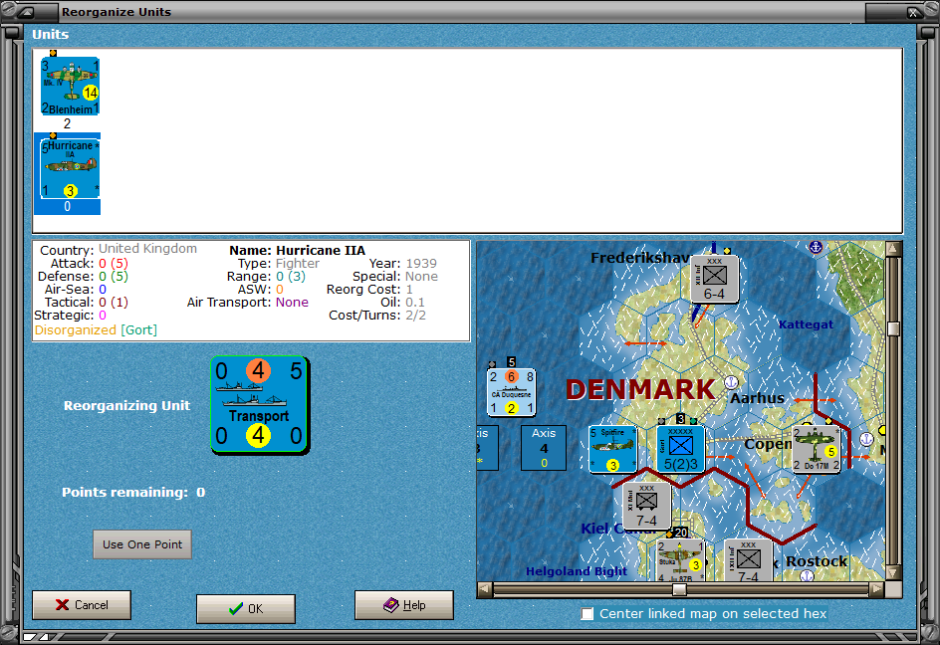Image resolution: width=940 pixels, height=645 pixels.
Task: Toggle Center linked map on selected hex
Action: pyautogui.click(x=587, y=614)
